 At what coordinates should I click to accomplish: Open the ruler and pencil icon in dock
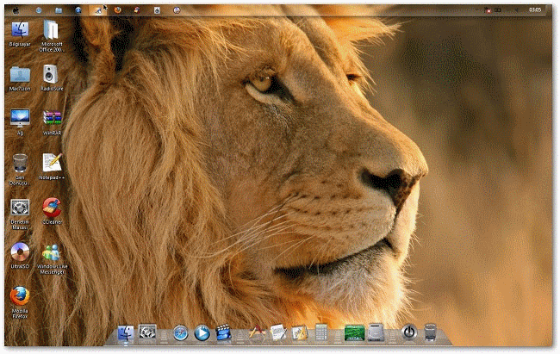(300, 332)
